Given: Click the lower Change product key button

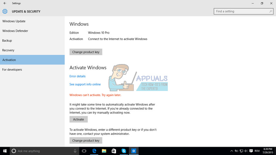Looking at the screenshot, I should click(x=86, y=140).
